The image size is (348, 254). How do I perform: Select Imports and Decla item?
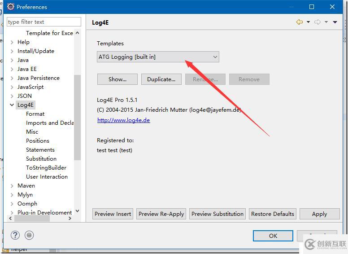click(x=50, y=123)
